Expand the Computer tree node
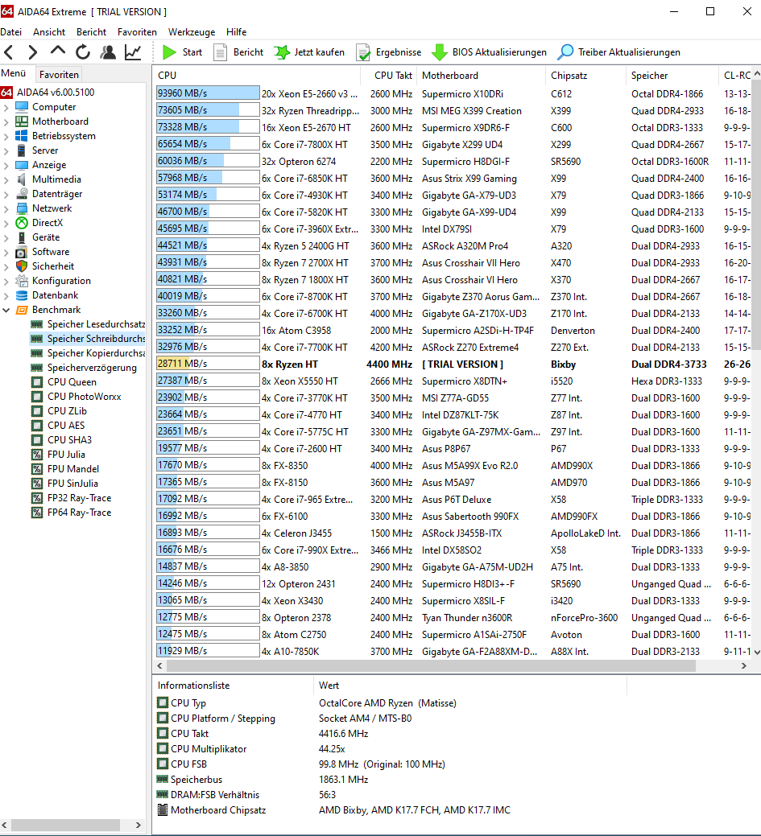The width and height of the screenshot is (761, 836). click(6, 107)
